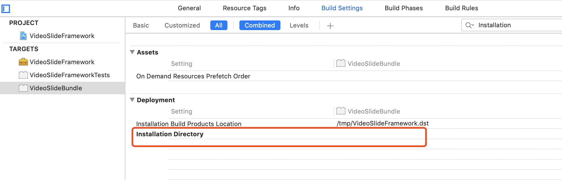The width and height of the screenshot is (562, 180).
Task: Switch to the Basic settings filter
Action: pyautogui.click(x=141, y=25)
